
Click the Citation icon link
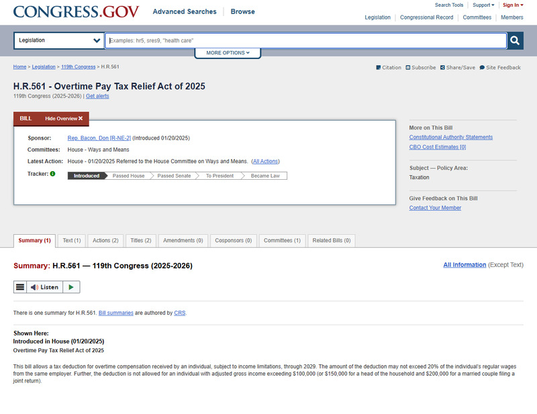pyautogui.click(x=389, y=68)
